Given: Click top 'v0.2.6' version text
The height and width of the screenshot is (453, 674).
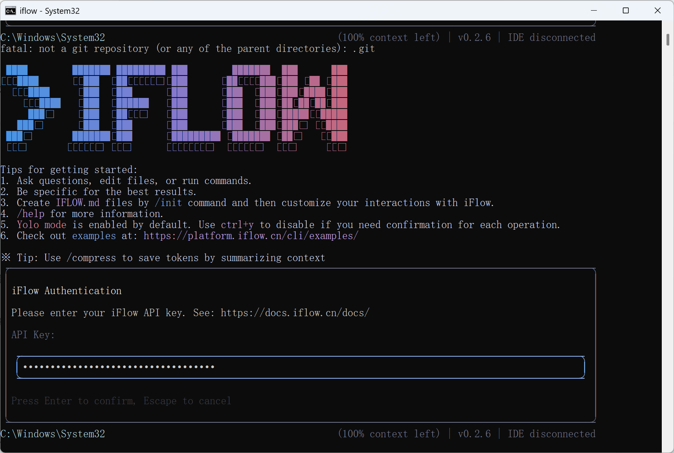Looking at the screenshot, I should (474, 38).
